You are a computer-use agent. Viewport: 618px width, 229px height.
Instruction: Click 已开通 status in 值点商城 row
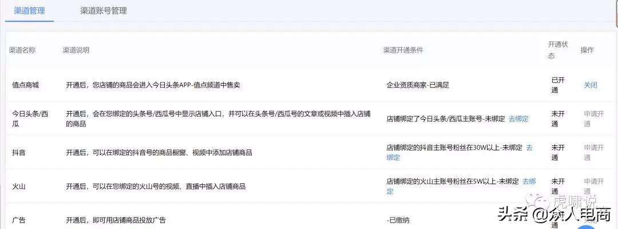tap(558, 85)
